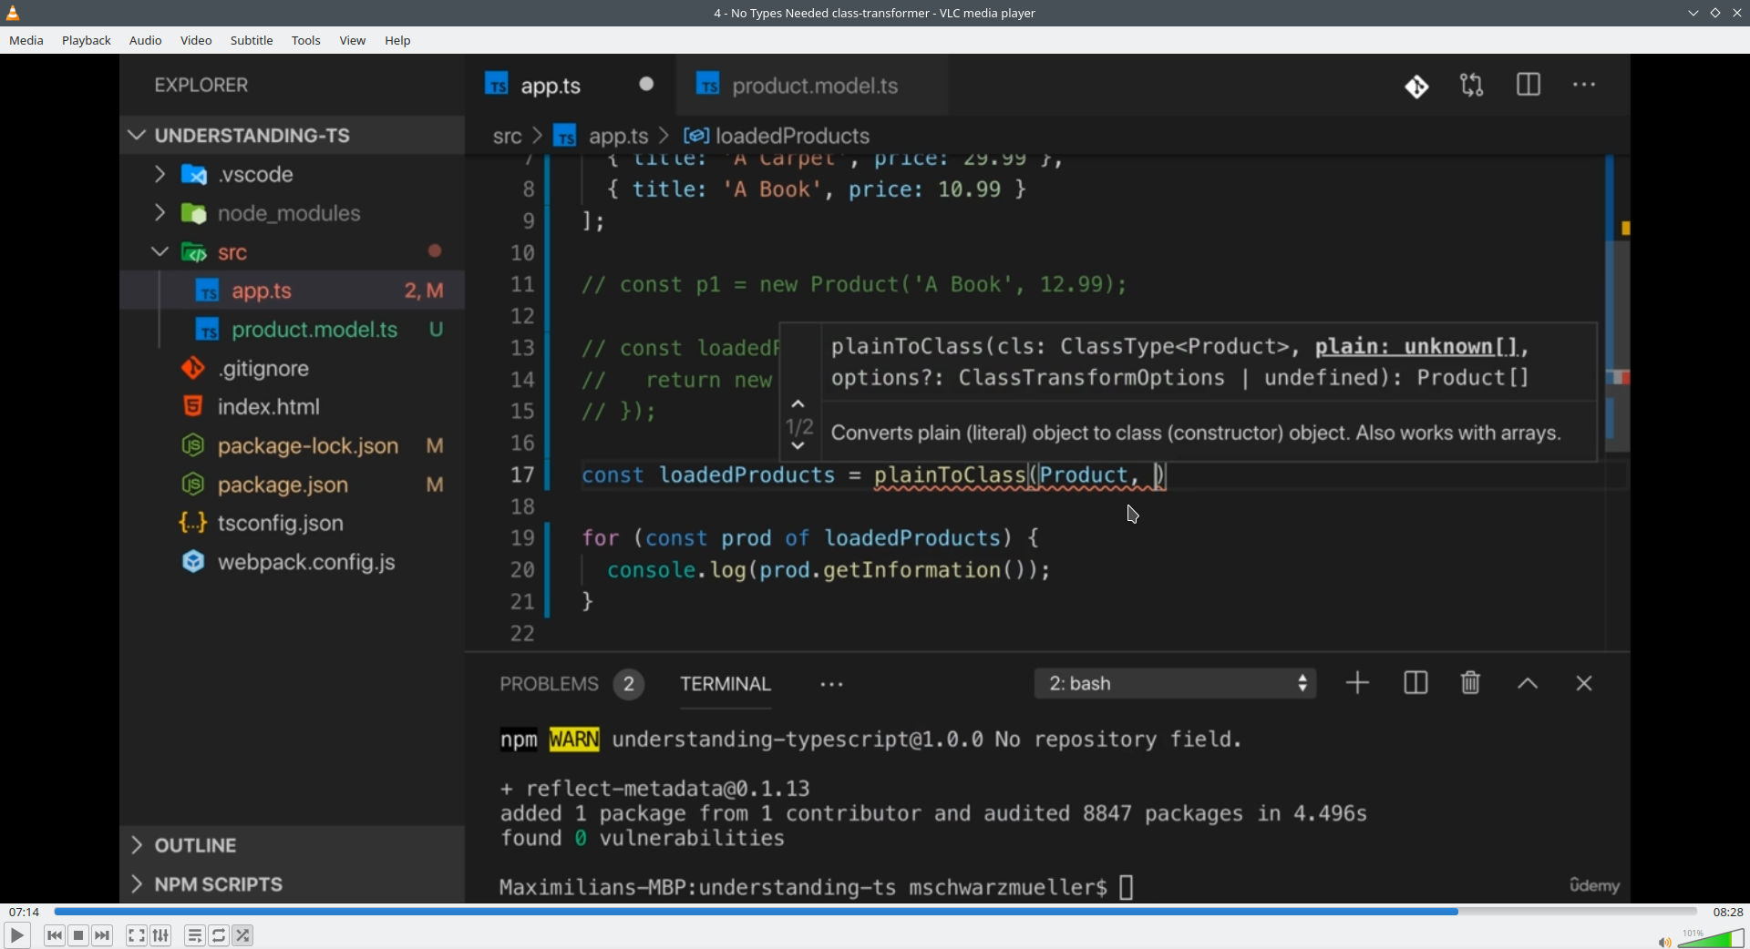The width and height of the screenshot is (1750, 949).
Task: Show previous signature with up arrow
Action: (798, 403)
